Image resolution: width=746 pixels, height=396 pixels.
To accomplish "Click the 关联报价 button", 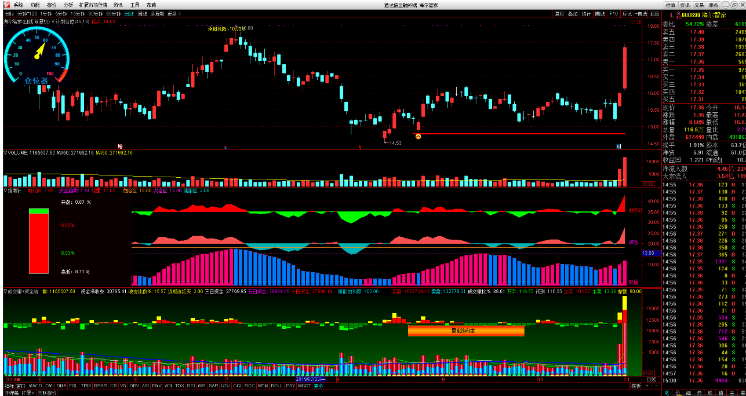I will [47, 393].
